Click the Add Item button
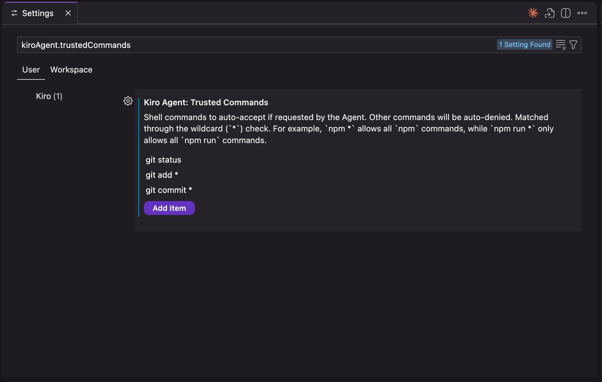The image size is (602, 382). click(169, 208)
